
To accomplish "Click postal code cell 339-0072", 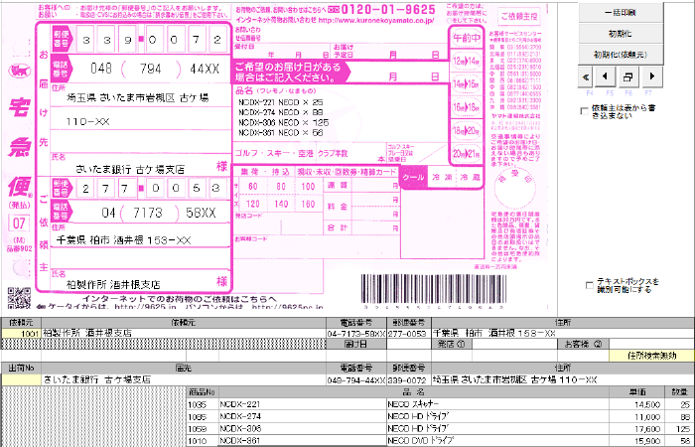I will (x=409, y=379).
